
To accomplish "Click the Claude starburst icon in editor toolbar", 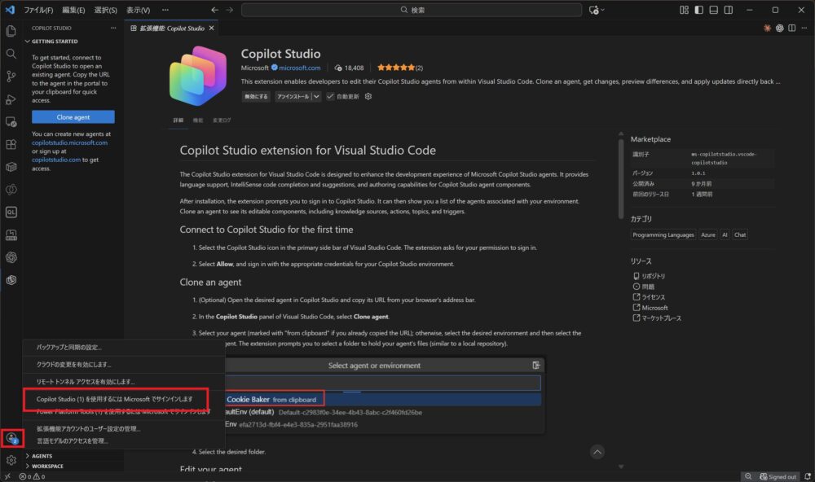I will [767, 28].
